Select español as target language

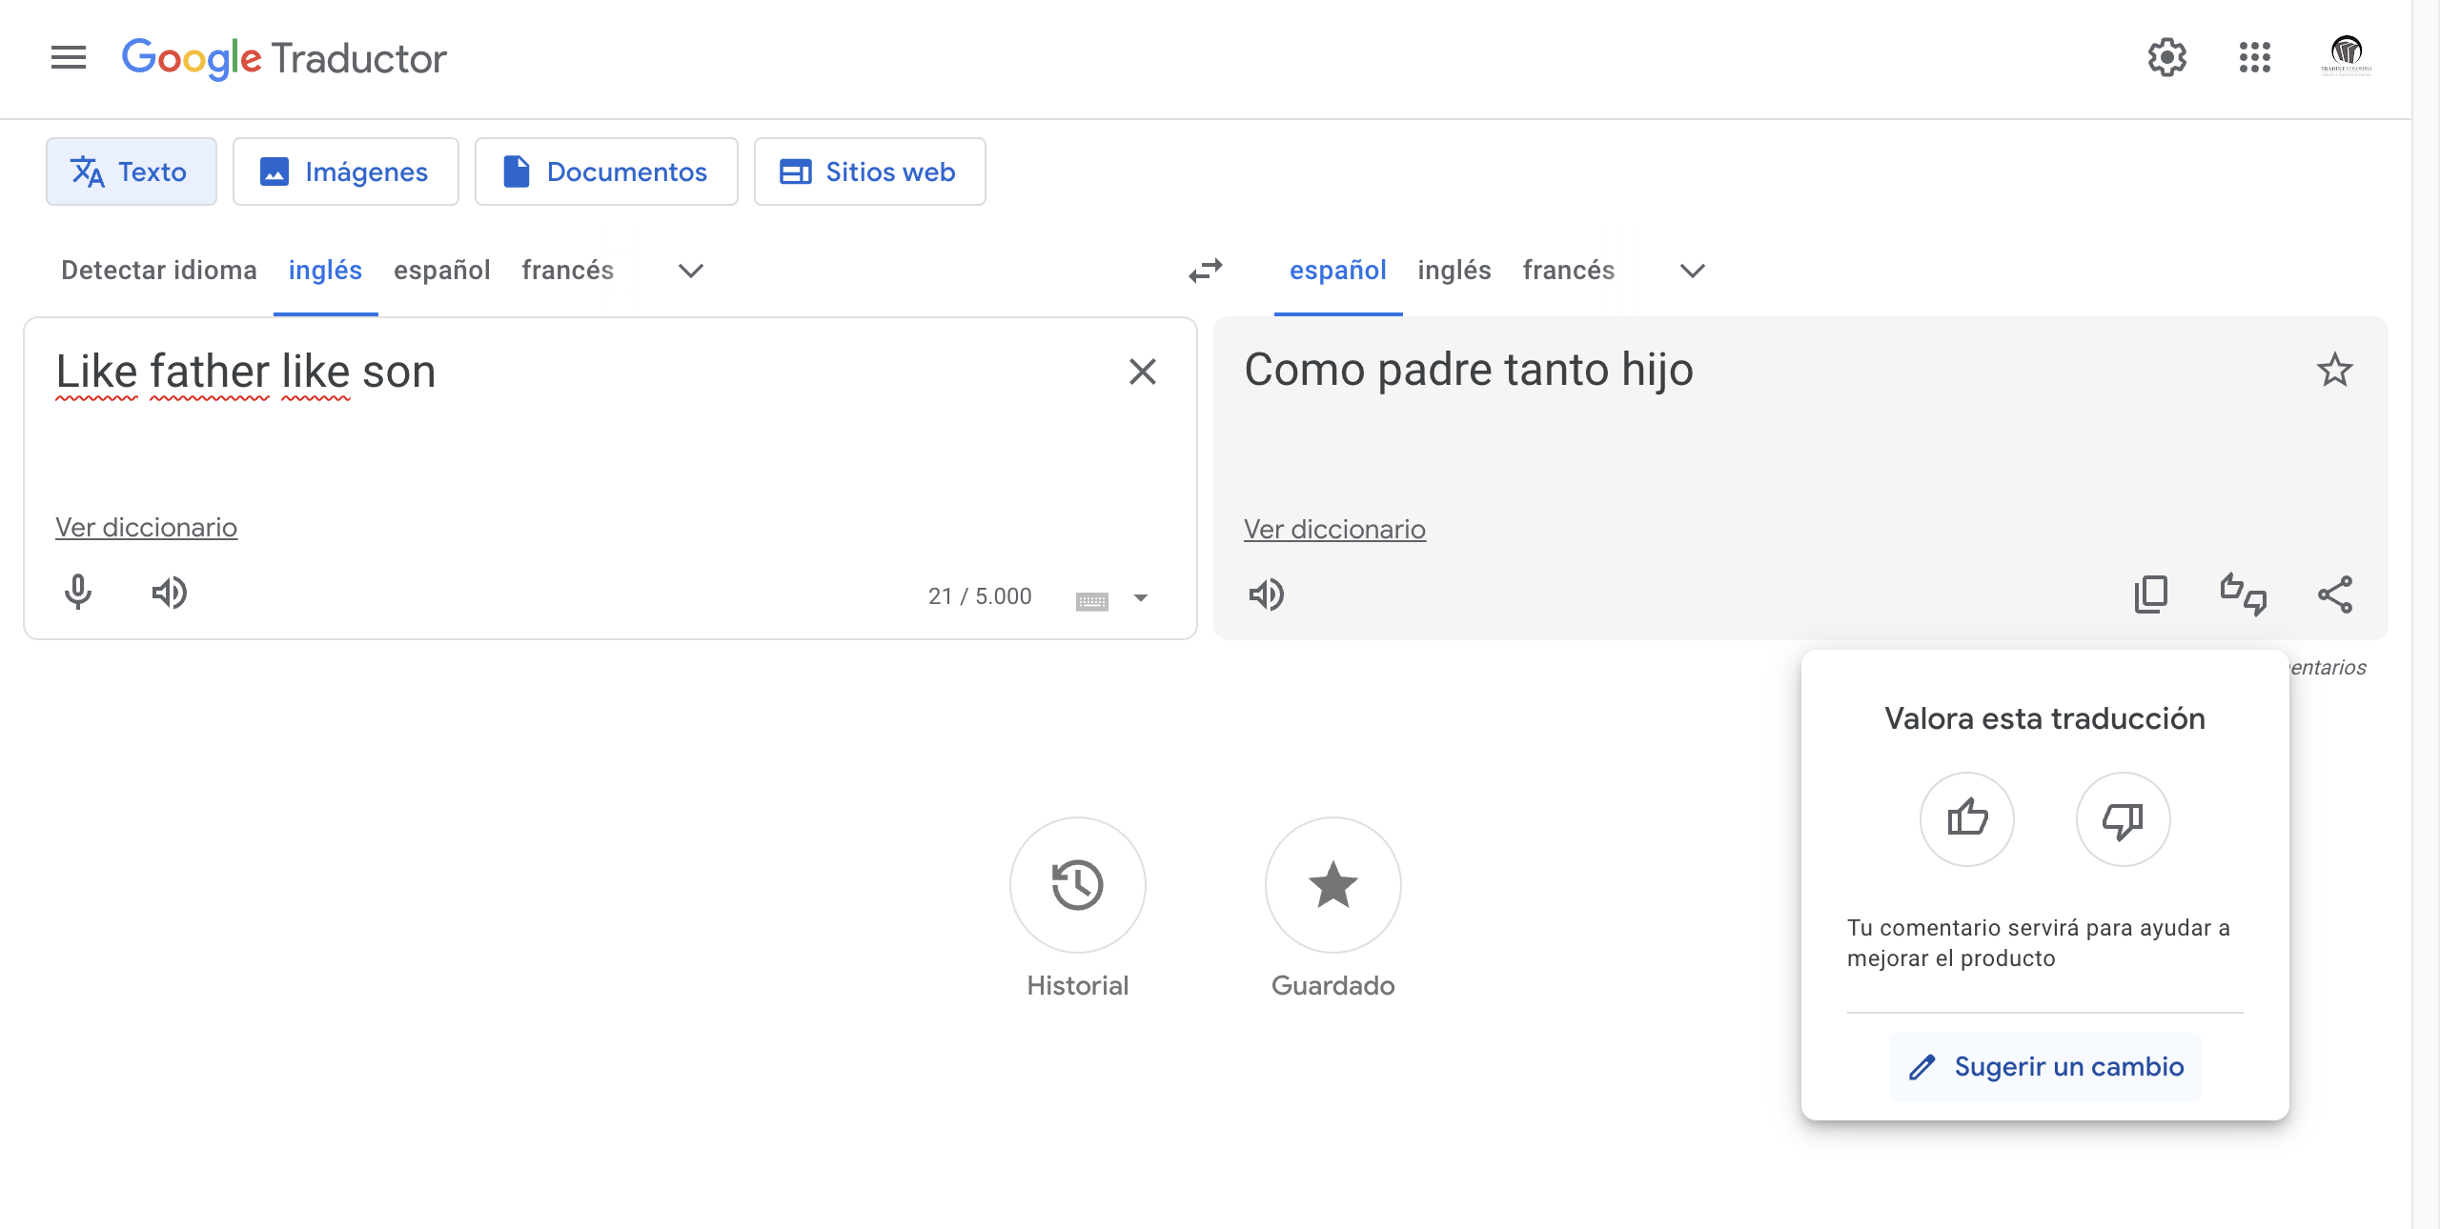(1338, 271)
